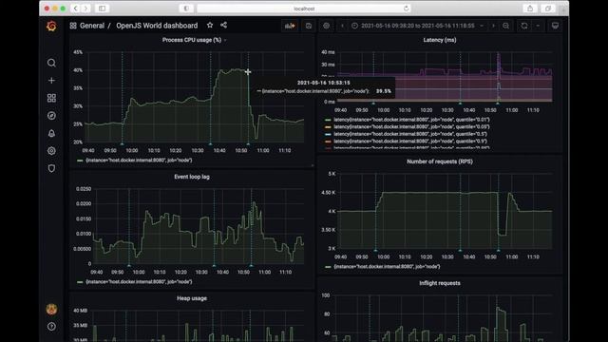Go back in browser

click(76, 9)
